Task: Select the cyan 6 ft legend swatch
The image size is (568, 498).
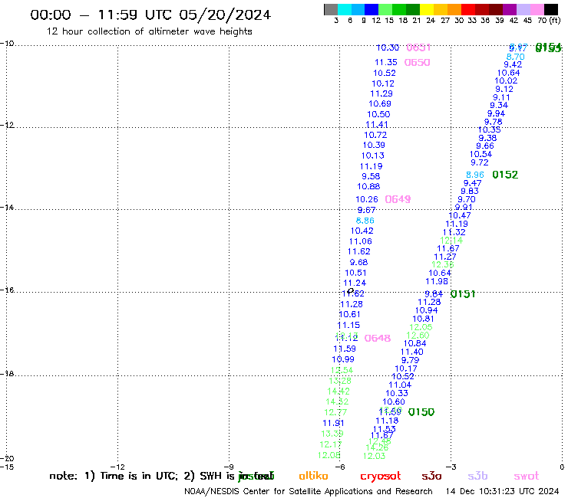Action: [345, 9]
